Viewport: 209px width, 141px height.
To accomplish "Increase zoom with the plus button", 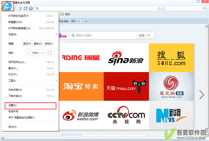I will [42, 53].
